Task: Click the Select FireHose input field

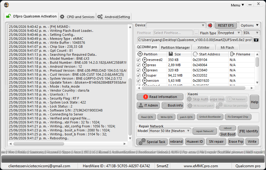Action: (173, 33)
